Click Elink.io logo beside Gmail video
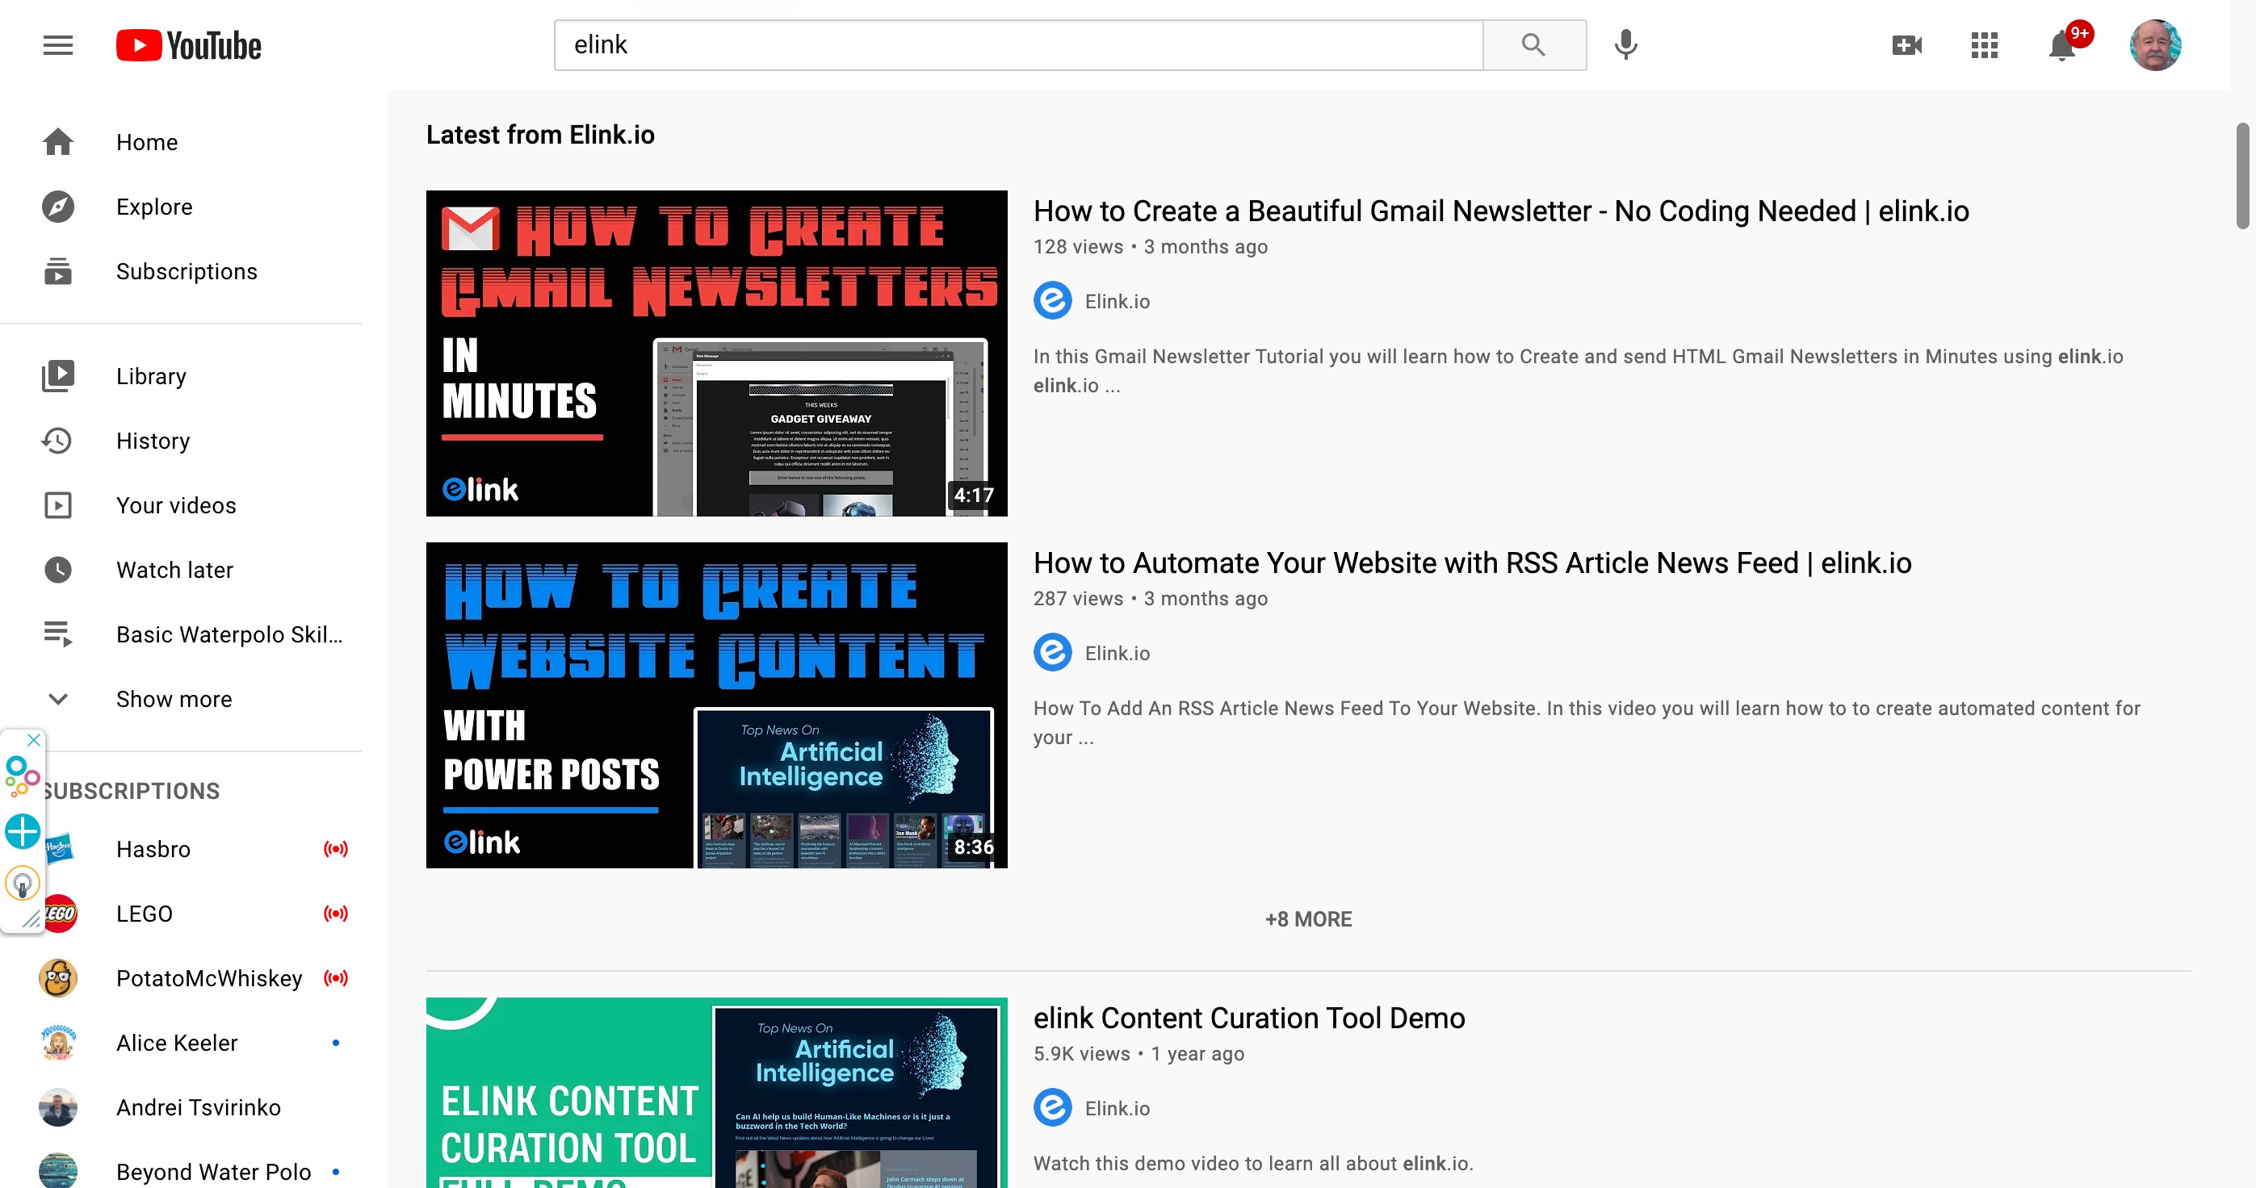 tap(1053, 301)
